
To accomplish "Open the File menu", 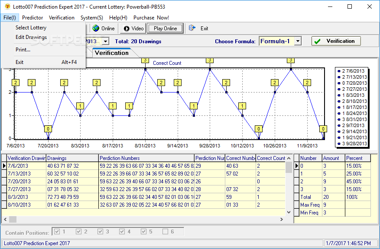I will coord(10,18).
